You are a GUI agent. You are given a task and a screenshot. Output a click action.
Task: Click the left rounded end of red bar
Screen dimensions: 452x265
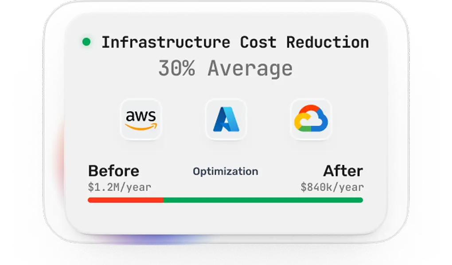coord(90,200)
